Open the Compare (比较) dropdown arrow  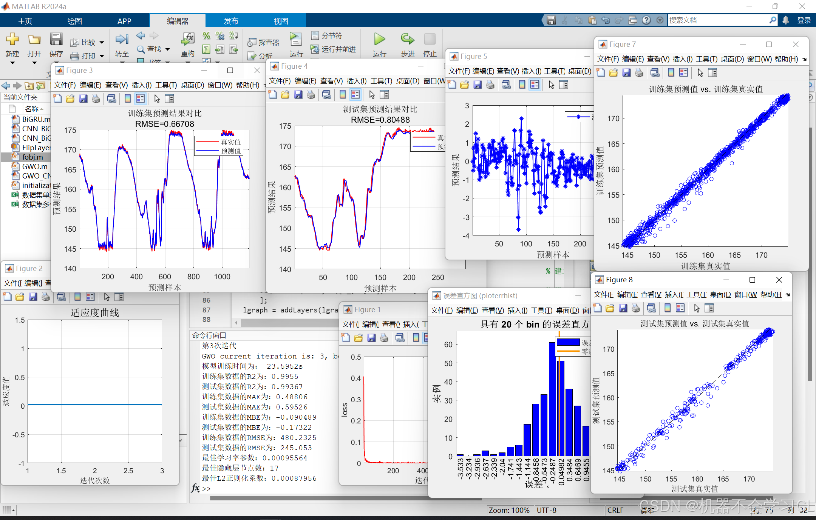pos(102,43)
